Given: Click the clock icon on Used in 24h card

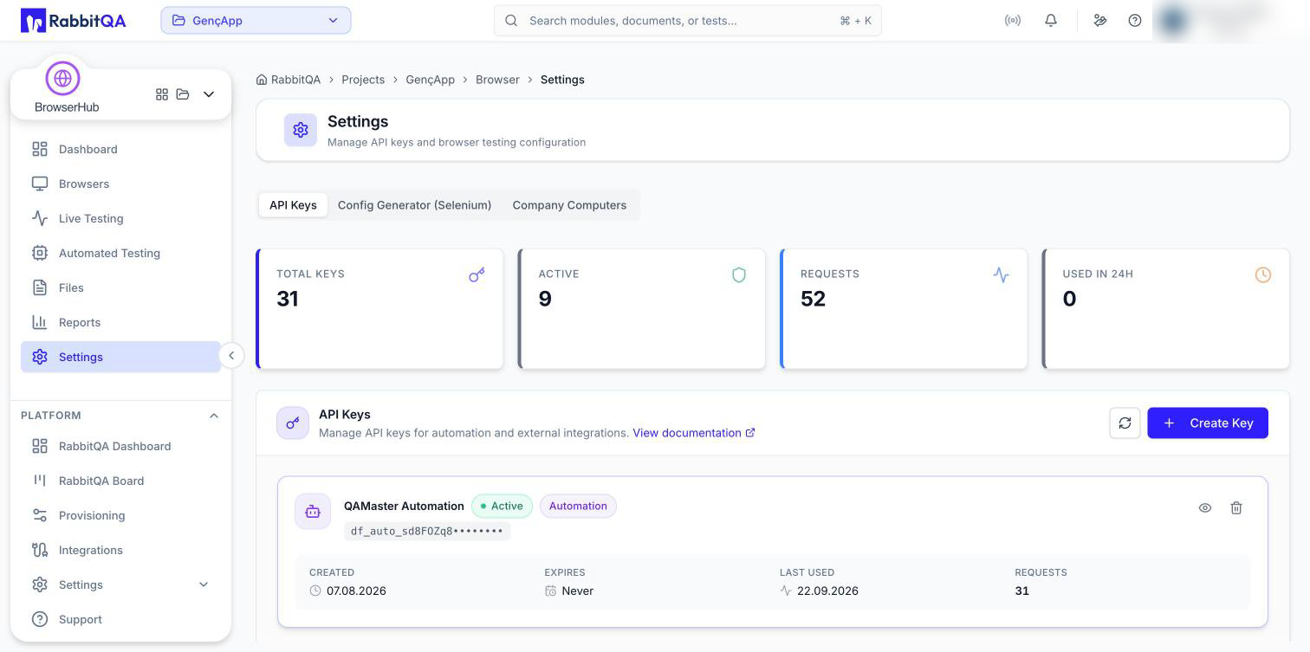Looking at the screenshot, I should click(x=1263, y=275).
